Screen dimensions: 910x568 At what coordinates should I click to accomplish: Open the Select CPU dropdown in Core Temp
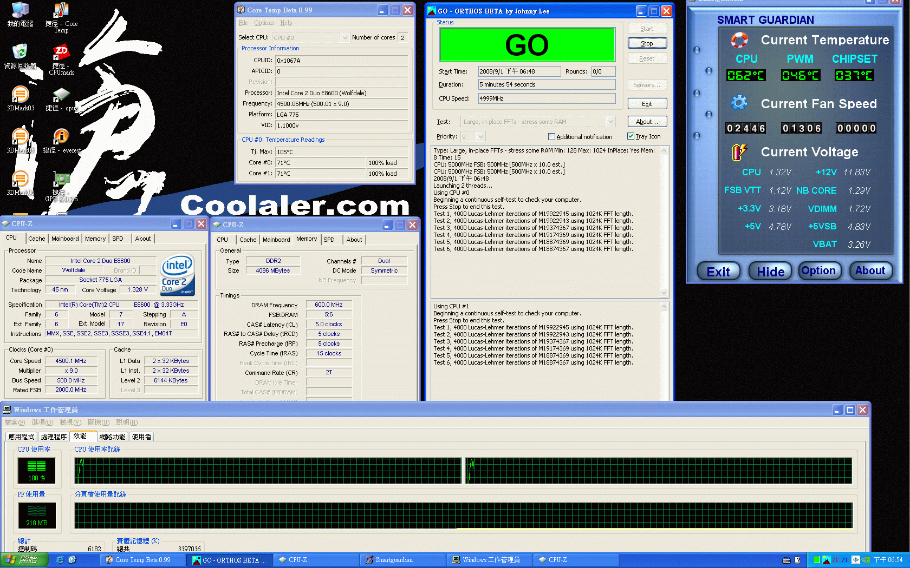pyautogui.click(x=345, y=37)
